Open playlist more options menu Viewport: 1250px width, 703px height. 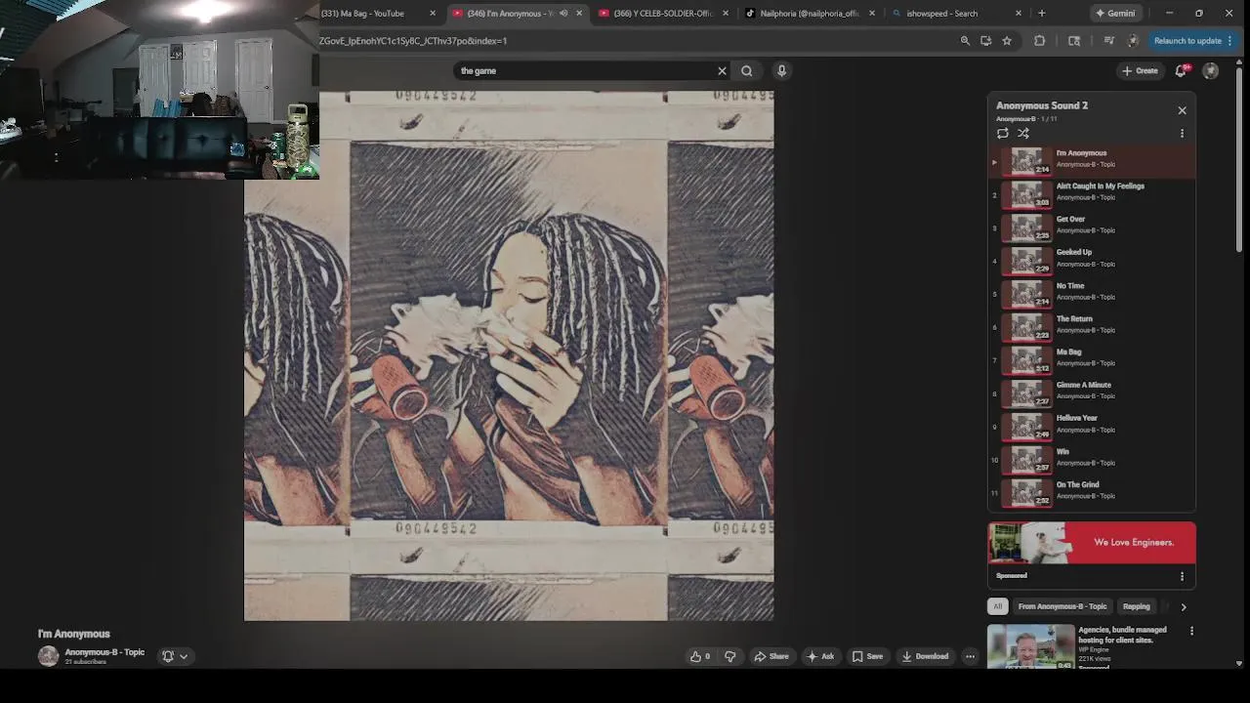click(1182, 133)
